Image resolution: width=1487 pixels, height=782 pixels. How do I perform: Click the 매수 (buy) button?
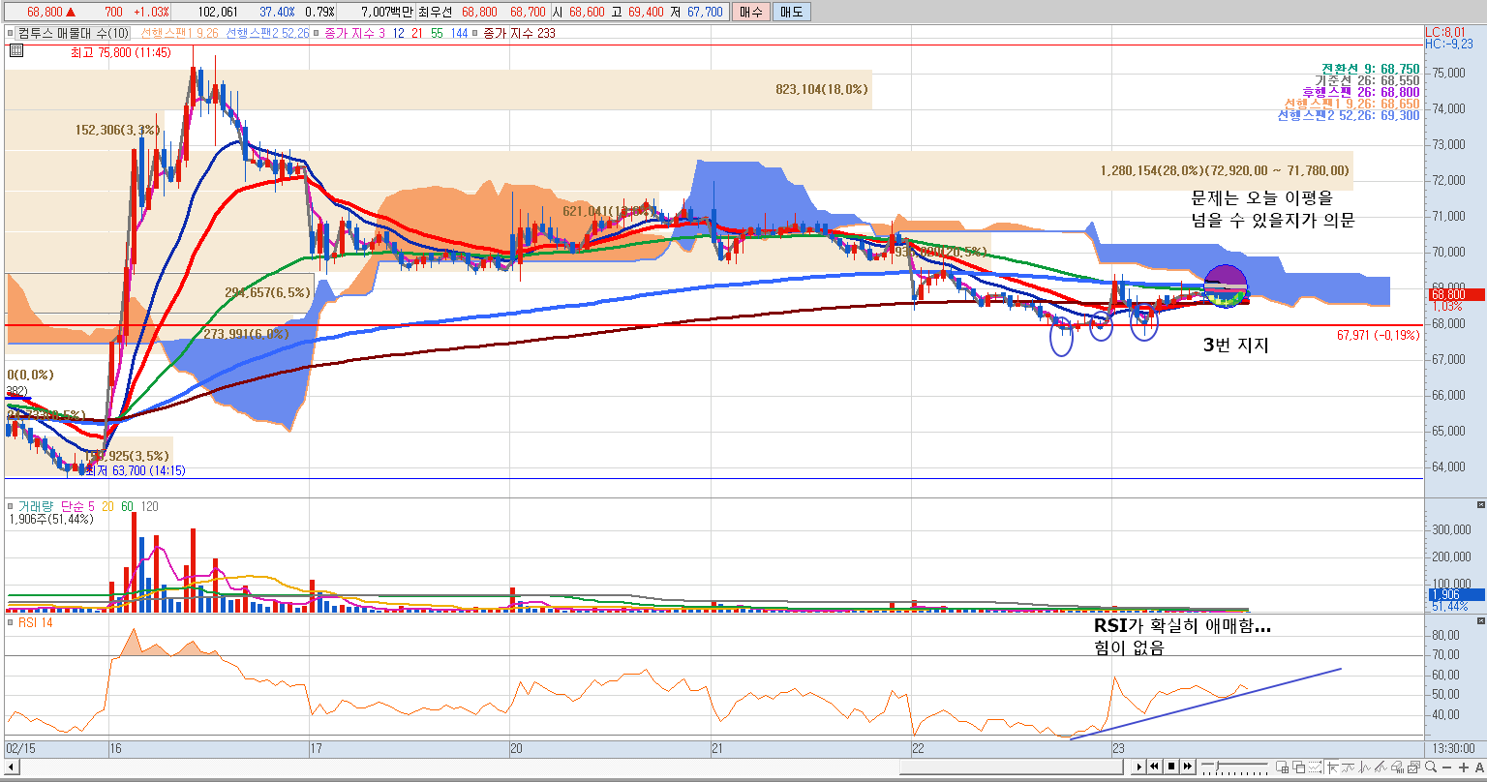[750, 12]
